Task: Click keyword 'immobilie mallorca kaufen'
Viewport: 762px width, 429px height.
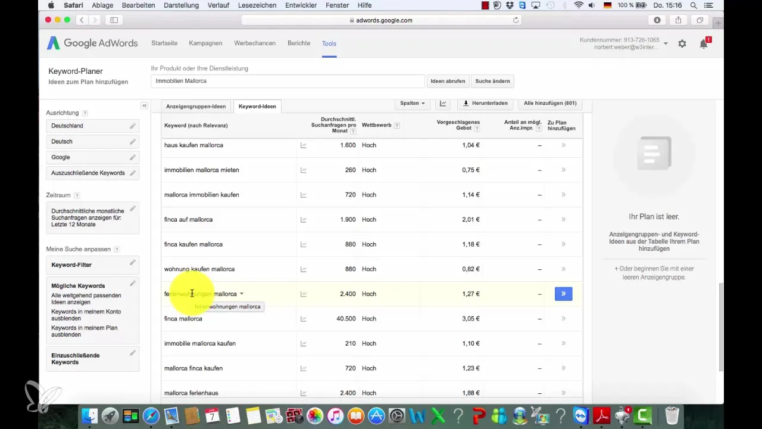Action: coord(200,344)
